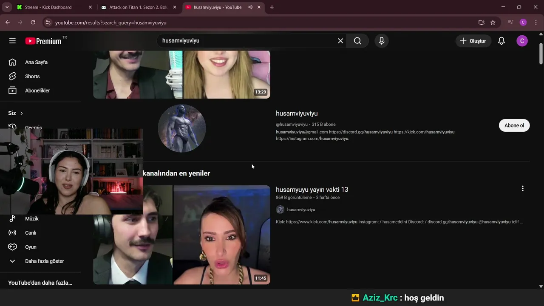Clear the search box with X icon
The height and width of the screenshot is (306, 544).
tap(340, 41)
